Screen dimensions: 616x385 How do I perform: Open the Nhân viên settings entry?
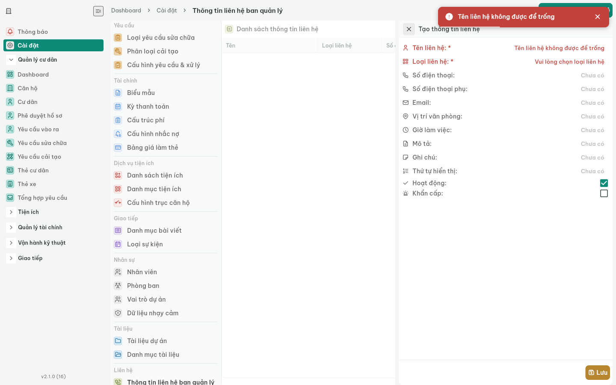(x=166, y=272)
